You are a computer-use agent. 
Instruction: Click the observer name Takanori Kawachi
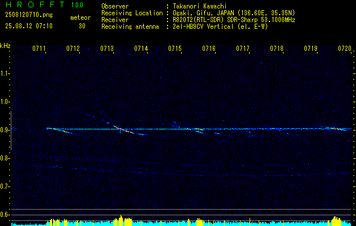(x=200, y=6)
